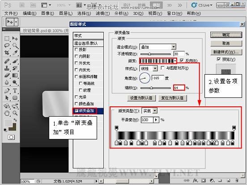This screenshot has height=185, width=247.
Task: Select the Lasso tool
Action: coord(7,46)
